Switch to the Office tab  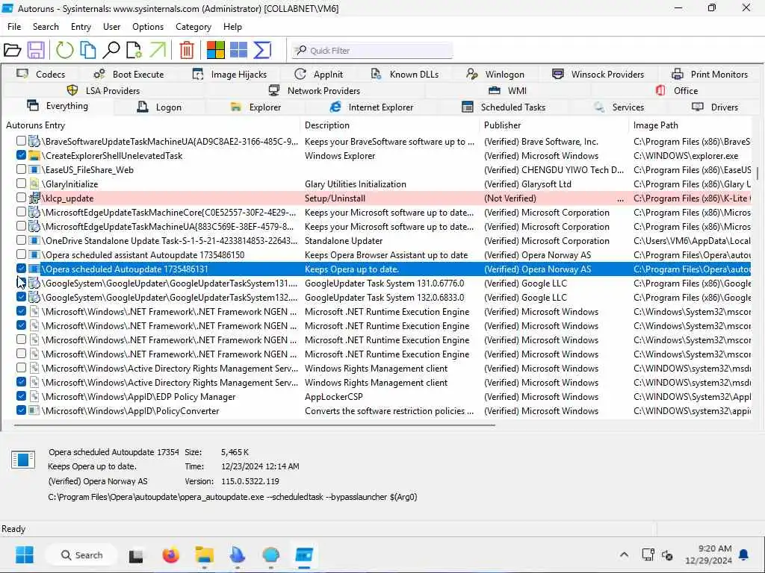pos(677,90)
